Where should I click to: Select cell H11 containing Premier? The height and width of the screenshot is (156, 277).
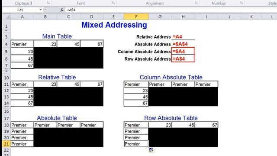point(183,84)
